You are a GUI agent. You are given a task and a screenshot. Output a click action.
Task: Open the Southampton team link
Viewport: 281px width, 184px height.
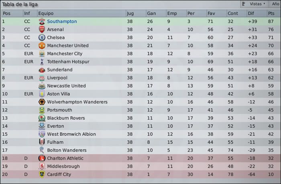[x=62, y=22]
